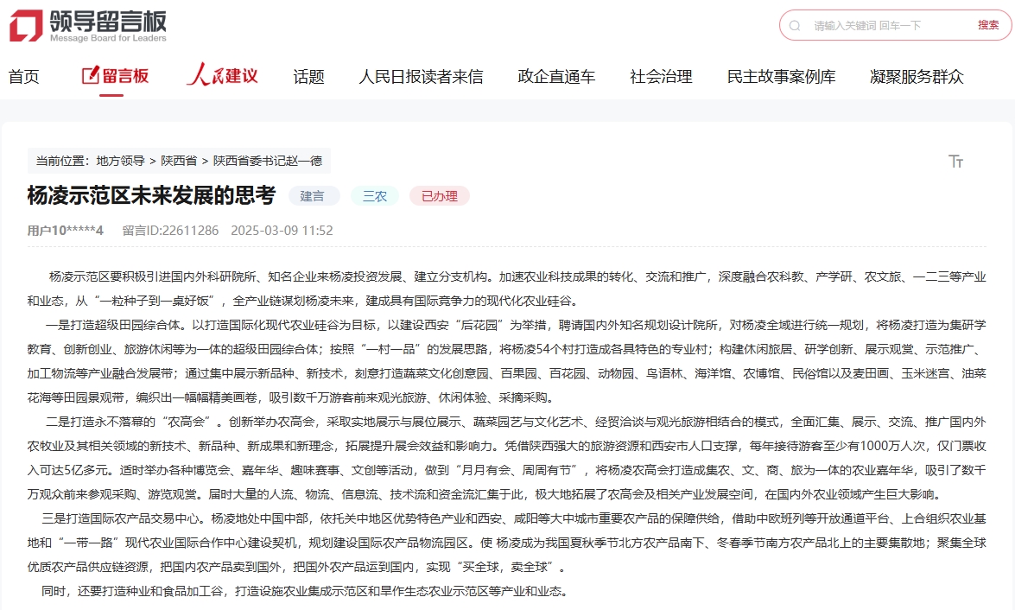Open the 首页 navigation menu
Viewport: 1015px width, 610px height.
click(25, 76)
